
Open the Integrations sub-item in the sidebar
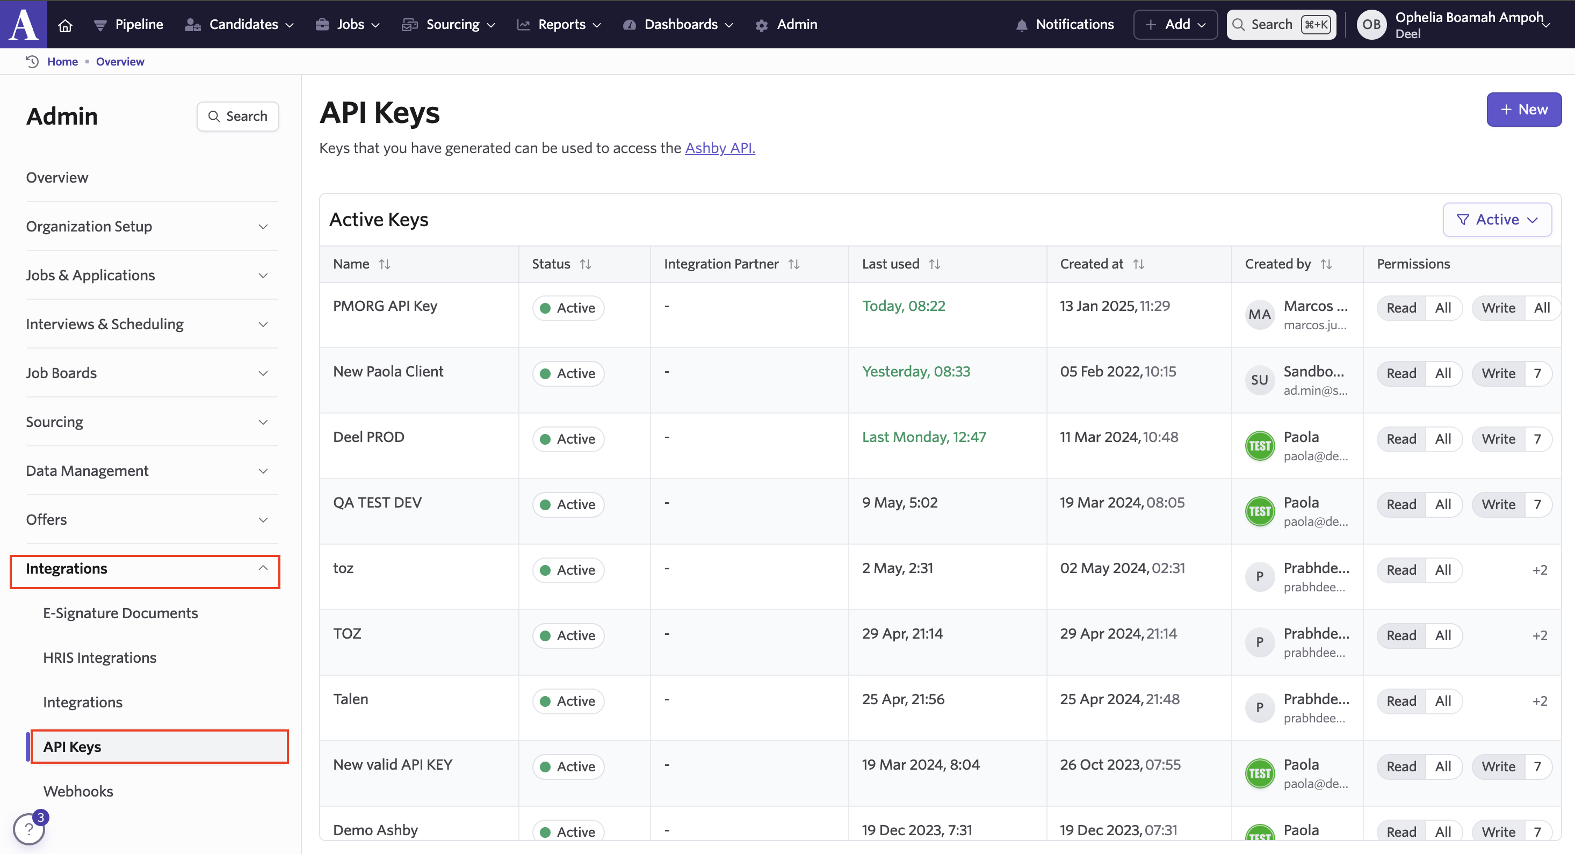click(83, 703)
